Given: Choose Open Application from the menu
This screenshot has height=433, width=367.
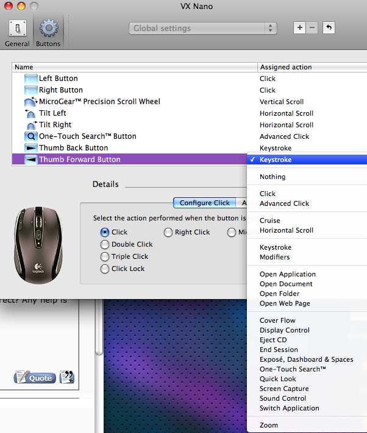Looking at the screenshot, I should 307,274.
